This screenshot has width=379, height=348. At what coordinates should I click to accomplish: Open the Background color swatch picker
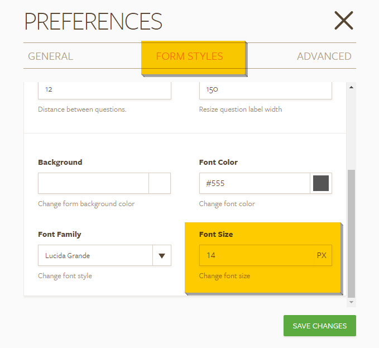160,183
